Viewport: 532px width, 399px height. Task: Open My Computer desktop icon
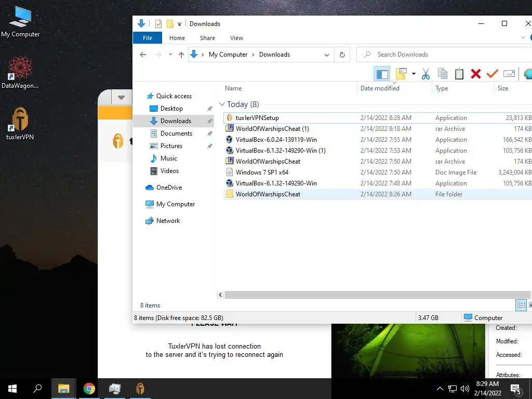tap(20, 21)
